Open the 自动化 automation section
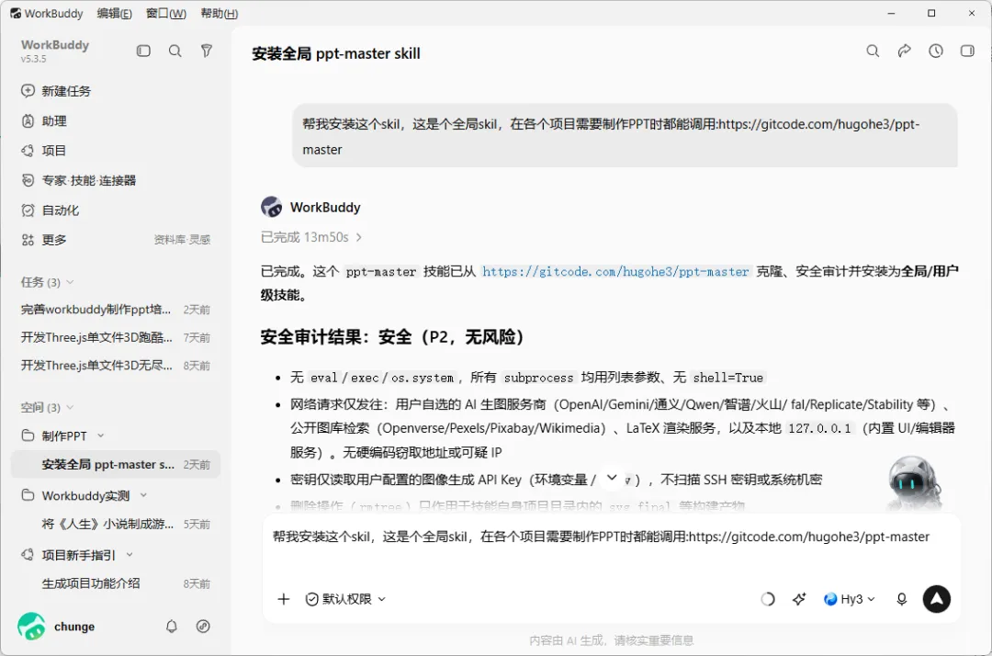The height and width of the screenshot is (656, 992). click(x=51, y=210)
